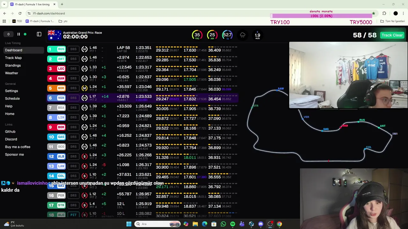
Task: Click the VER marker on the track map
Action: (302, 119)
